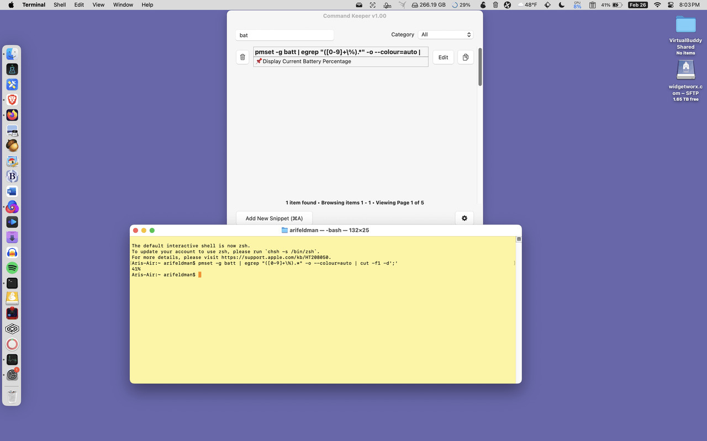View the 48°F weather menu bar item

point(529,4)
